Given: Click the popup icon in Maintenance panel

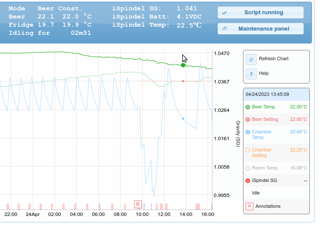Looking at the screenshot, I should pos(224,29).
